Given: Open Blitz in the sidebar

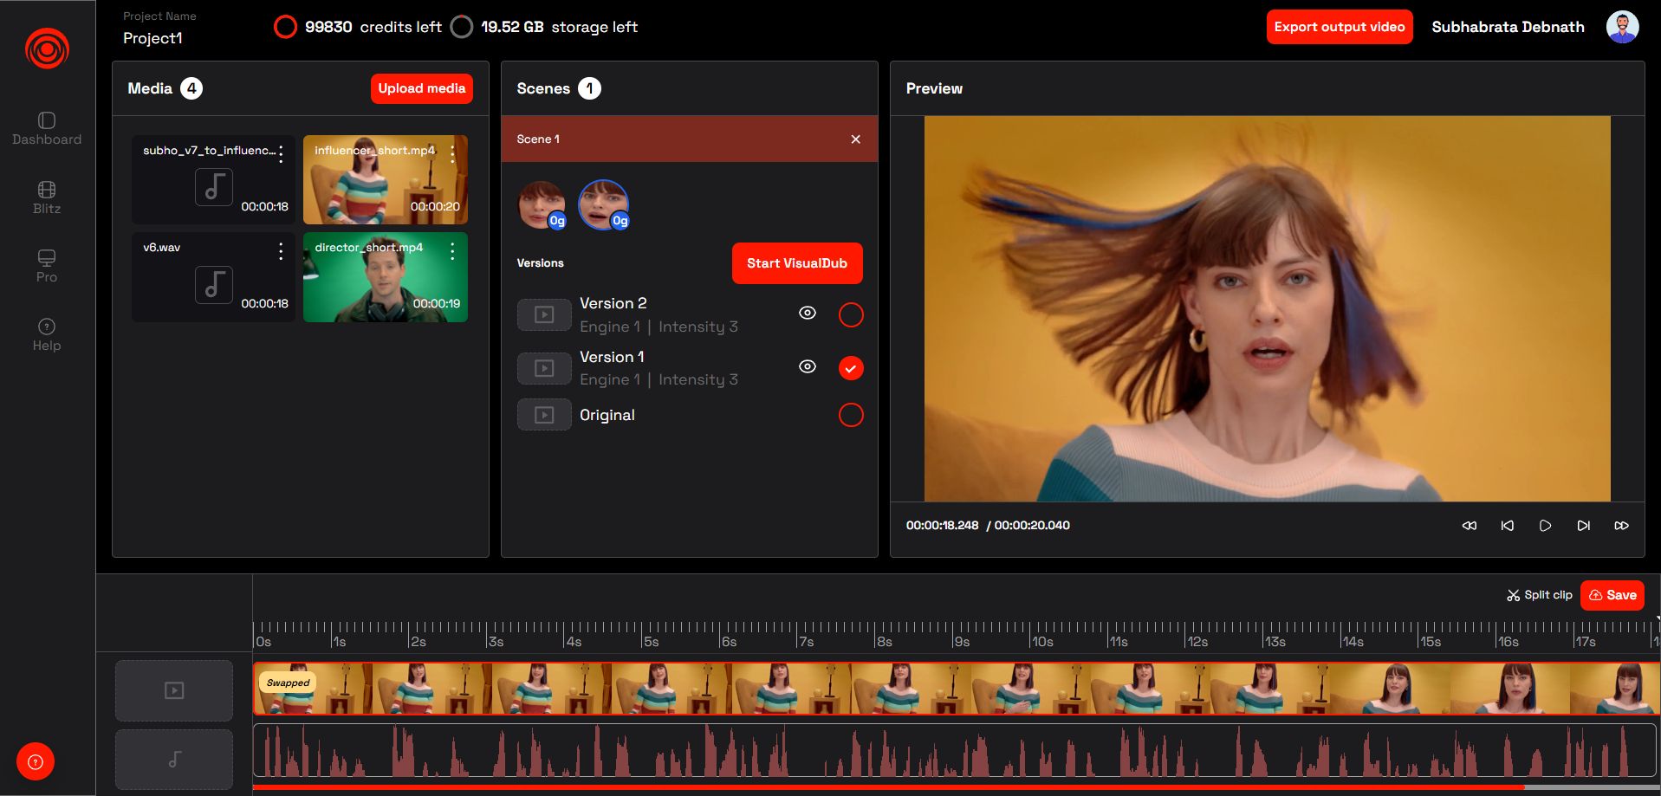Looking at the screenshot, I should click(x=47, y=197).
